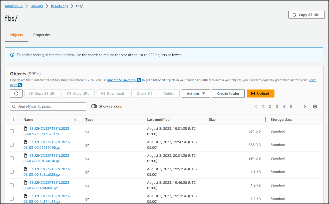The image size is (329, 204).
Task: Select all objects with header checkbox
Action: pos(12,119)
